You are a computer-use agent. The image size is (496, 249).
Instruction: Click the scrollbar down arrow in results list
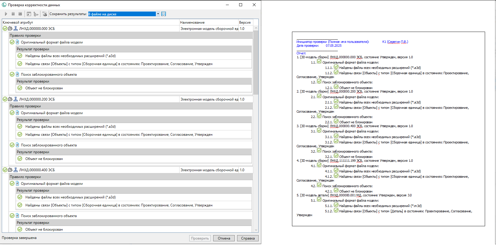[x=256, y=230]
